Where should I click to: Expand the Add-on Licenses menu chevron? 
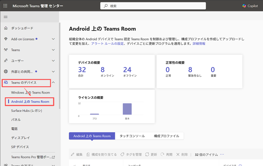click(x=53, y=39)
